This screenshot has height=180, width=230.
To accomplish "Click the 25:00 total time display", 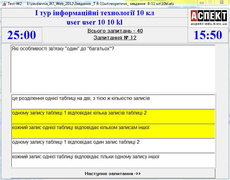I will tap(22, 35).
